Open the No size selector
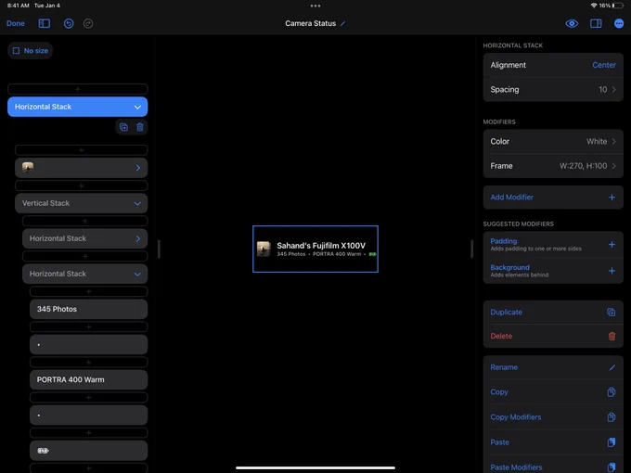Image resolution: width=631 pixels, height=473 pixels. point(31,51)
